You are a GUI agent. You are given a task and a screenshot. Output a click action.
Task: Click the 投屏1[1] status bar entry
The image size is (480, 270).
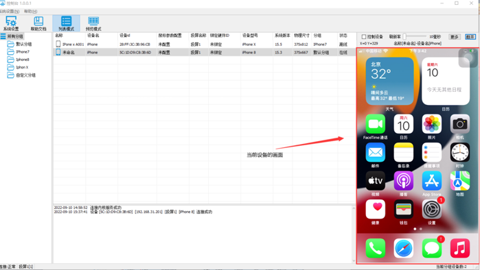click(25, 267)
